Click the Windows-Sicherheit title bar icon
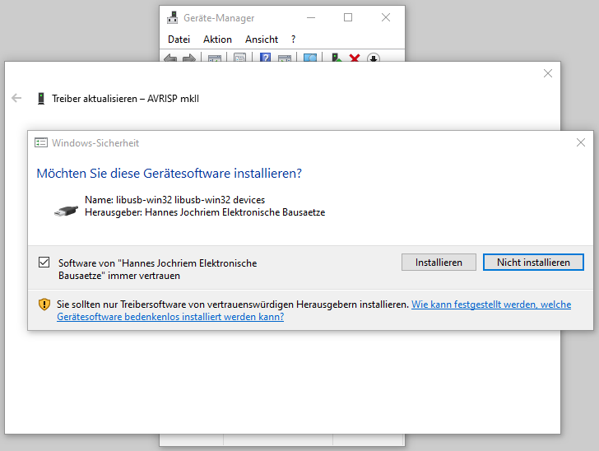Image resolution: width=599 pixels, height=451 pixels. tap(41, 142)
